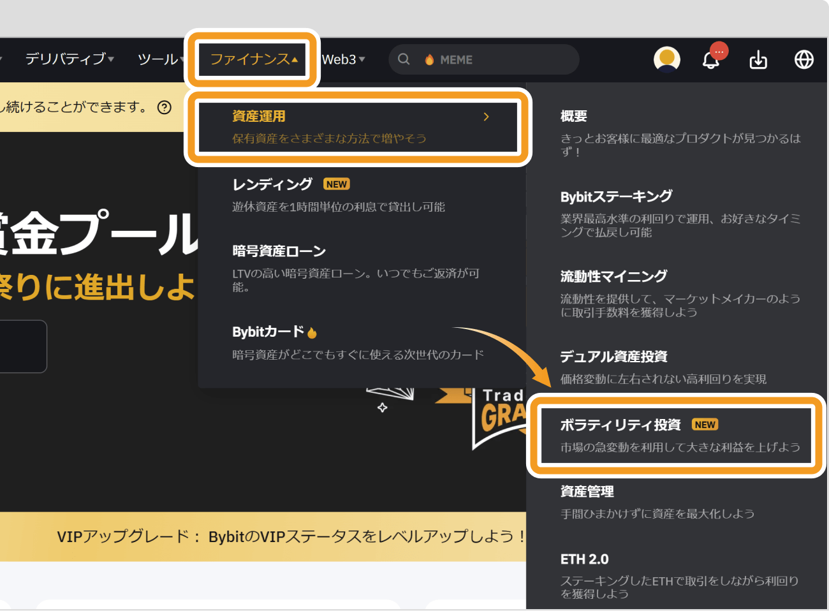Click the NEW badge beside レンディング
Viewport: 829px width, 611px height.
pyautogui.click(x=337, y=184)
